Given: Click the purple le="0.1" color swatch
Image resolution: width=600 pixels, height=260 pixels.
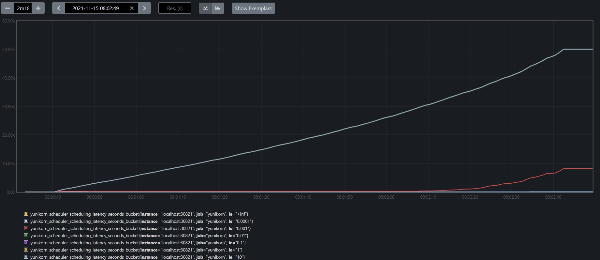Looking at the screenshot, I should click(x=26, y=243).
